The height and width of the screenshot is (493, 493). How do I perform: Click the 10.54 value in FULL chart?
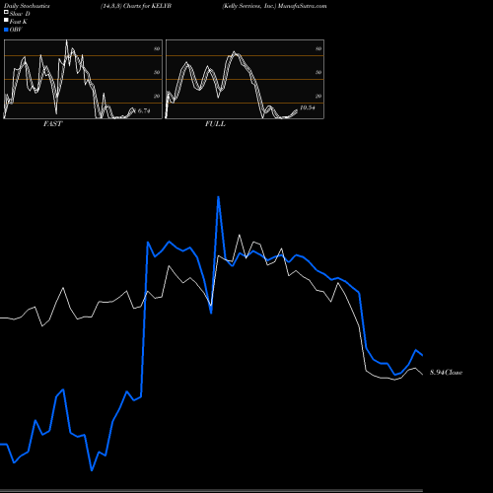pyautogui.click(x=308, y=107)
